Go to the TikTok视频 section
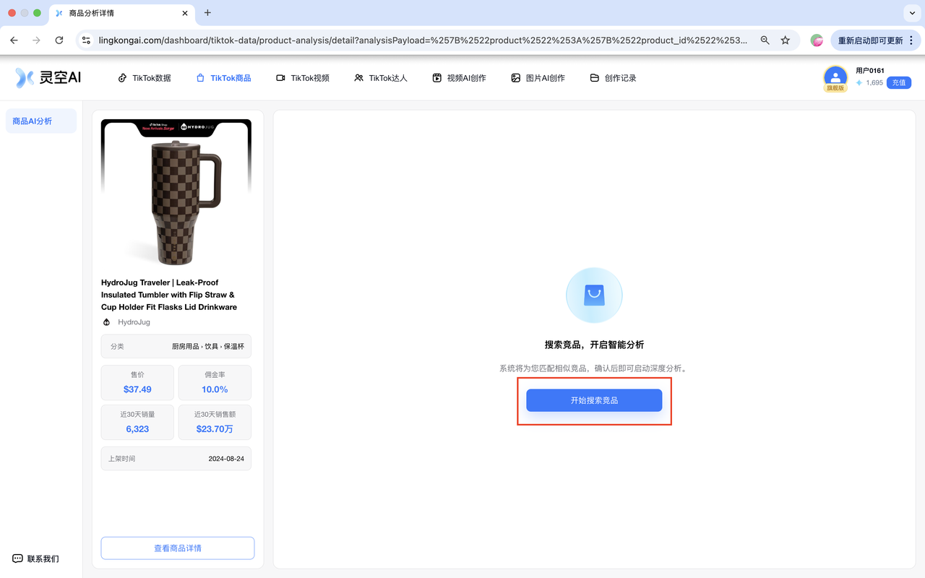Viewport: 925px width, 578px height. (303, 78)
